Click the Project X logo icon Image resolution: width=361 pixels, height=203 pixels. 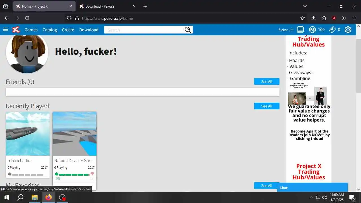coord(16,30)
